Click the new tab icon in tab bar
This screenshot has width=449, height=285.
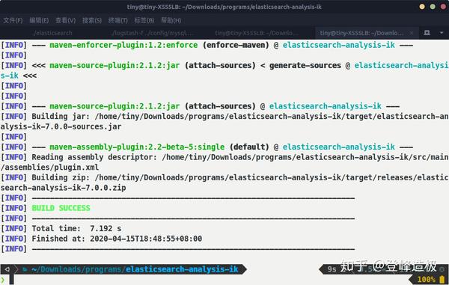coord(427,33)
